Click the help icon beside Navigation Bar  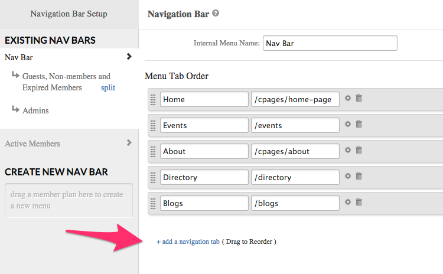coord(216,13)
